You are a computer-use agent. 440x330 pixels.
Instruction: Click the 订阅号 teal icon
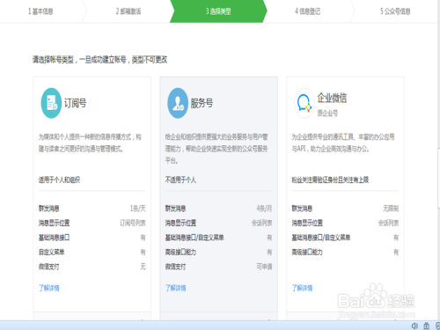pos(51,103)
